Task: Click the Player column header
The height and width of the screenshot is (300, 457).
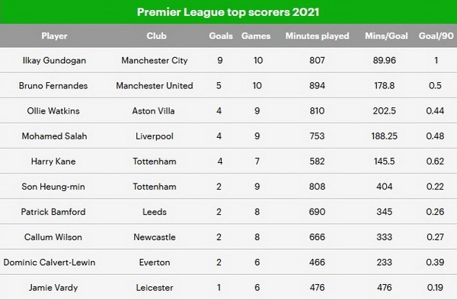Action: coord(54,36)
